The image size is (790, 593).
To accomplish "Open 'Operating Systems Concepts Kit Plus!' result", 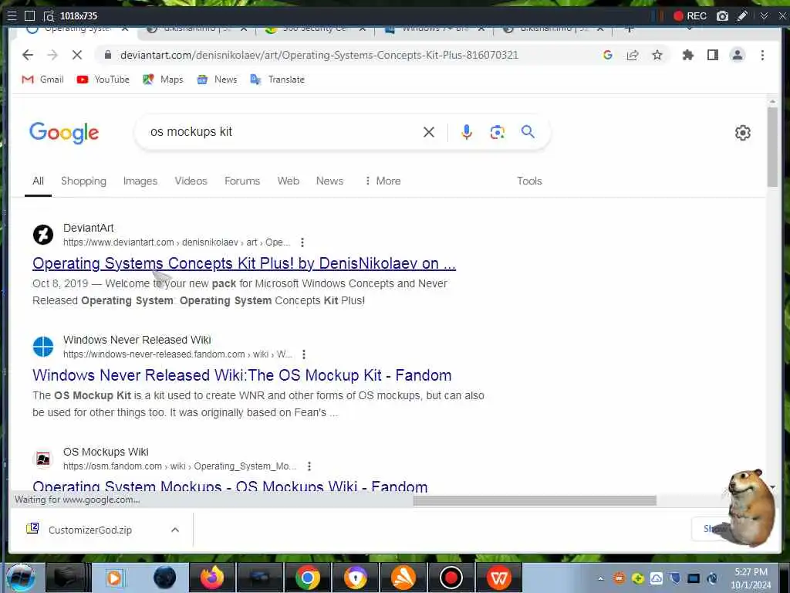I will point(244,263).
